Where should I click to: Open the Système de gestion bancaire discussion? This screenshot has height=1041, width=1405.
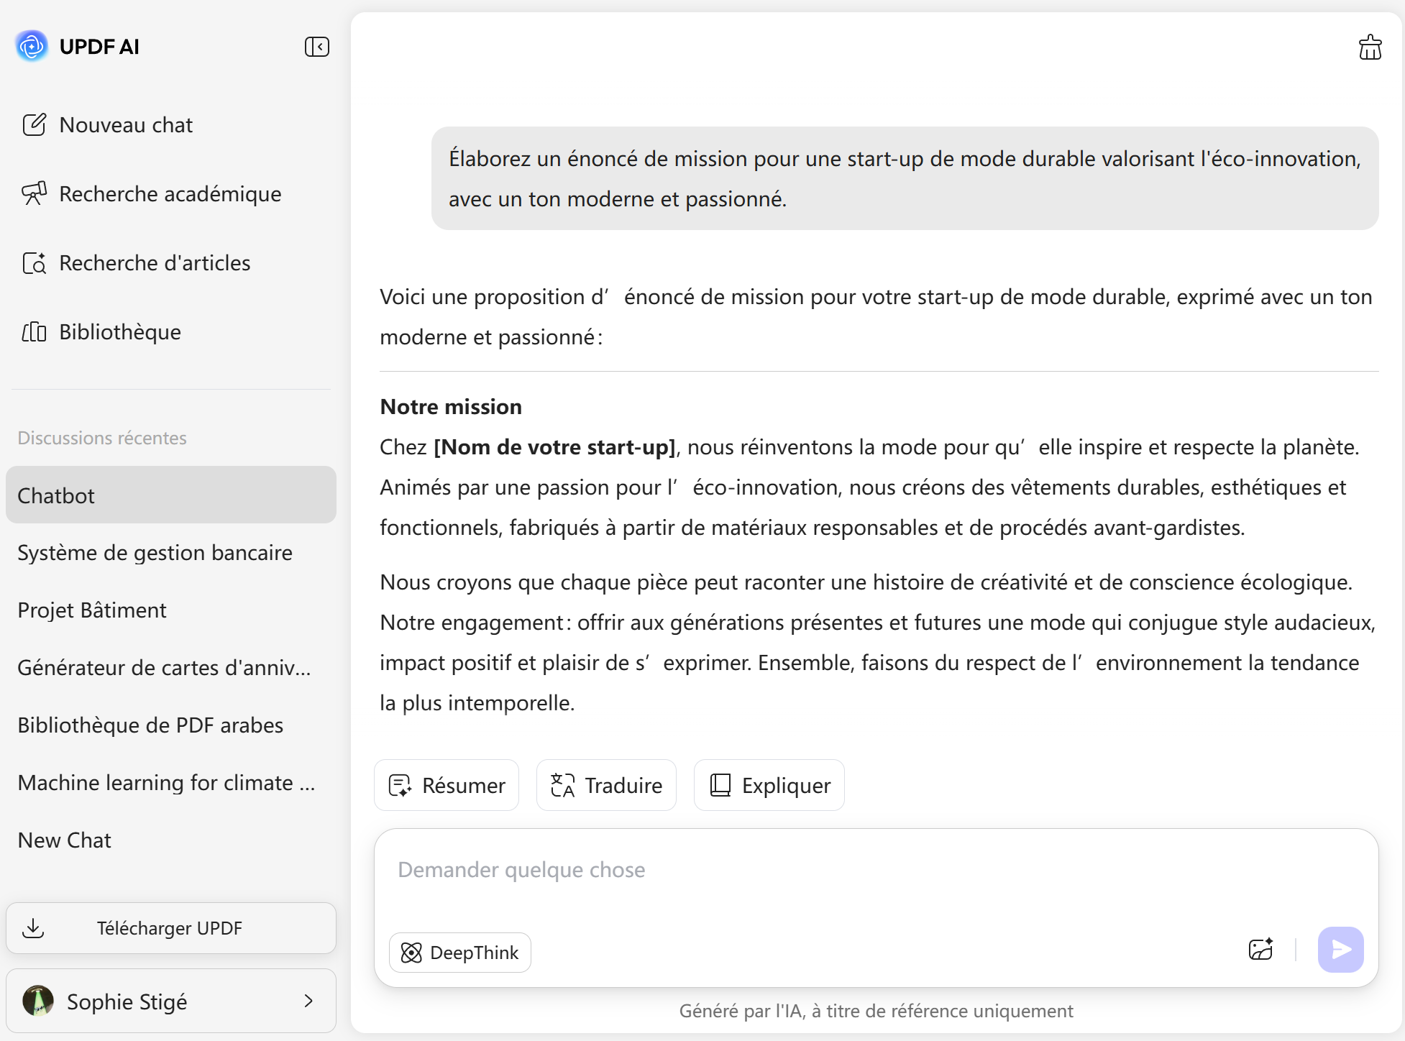(155, 553)
